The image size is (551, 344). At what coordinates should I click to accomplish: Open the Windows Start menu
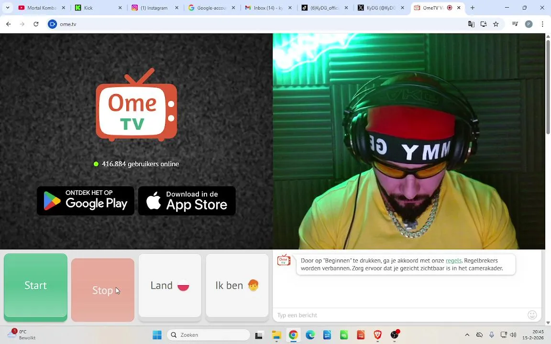[157, 335]
